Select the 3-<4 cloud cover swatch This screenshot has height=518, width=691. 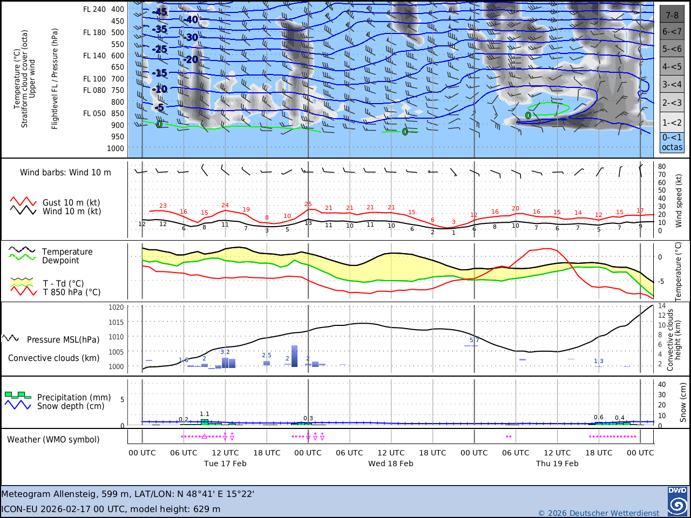[672, 84]
